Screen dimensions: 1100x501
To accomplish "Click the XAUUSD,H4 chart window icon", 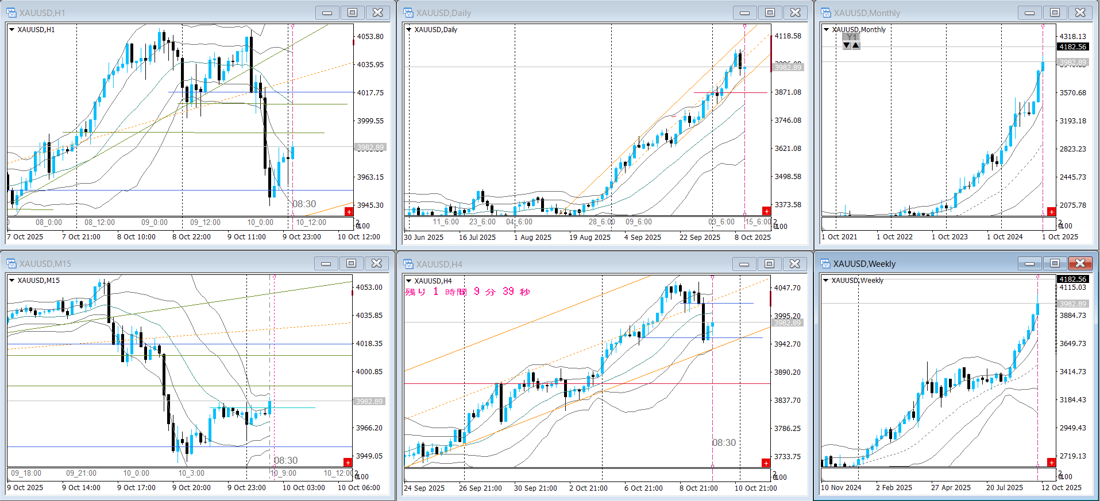I will 408,264.
